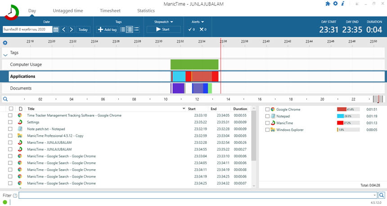The height and width of the screenshot is (206, 387).
Task: Open the Filter history dropdown arrow
Action: coord(375,195)
